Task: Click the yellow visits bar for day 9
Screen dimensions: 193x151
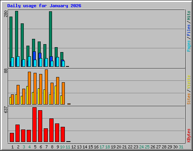Action: (x=55, y=95)
